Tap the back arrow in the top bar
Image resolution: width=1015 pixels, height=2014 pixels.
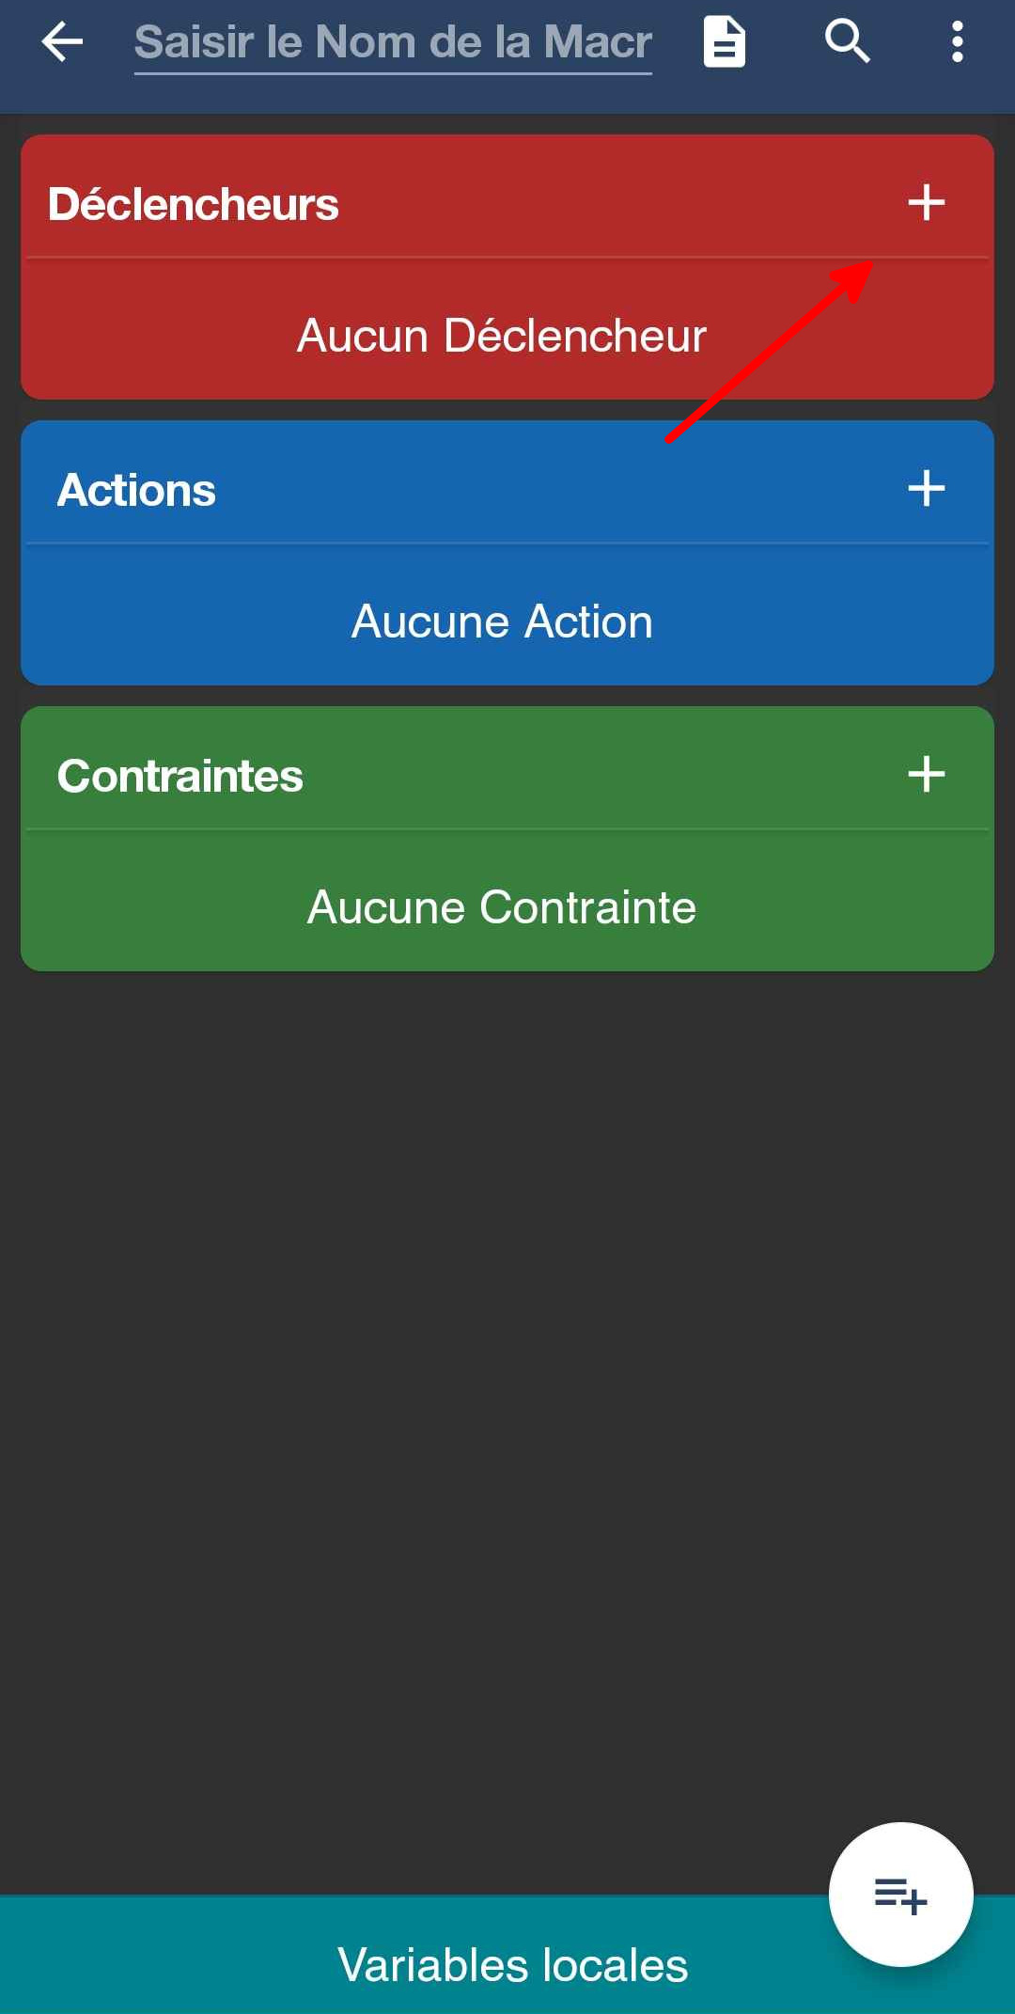tap(62, 42)
